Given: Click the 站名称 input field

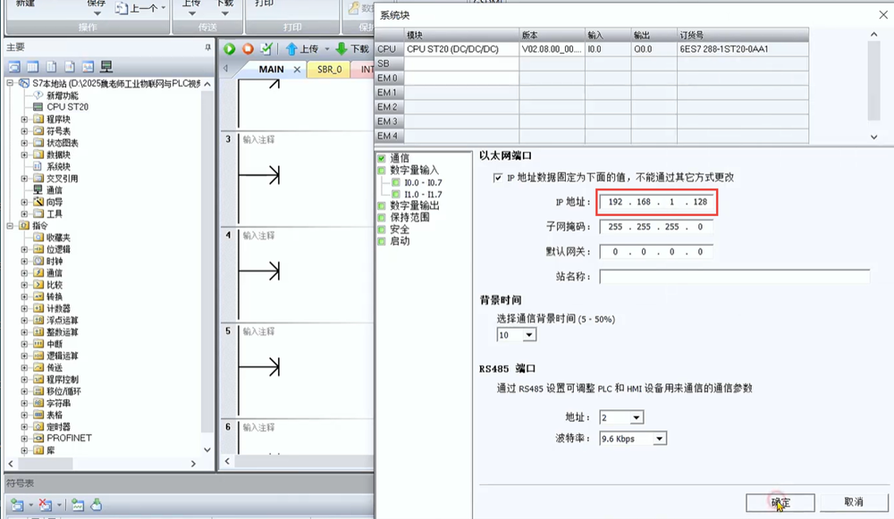Looking at the screenshot, I should (x=734, y=277).
